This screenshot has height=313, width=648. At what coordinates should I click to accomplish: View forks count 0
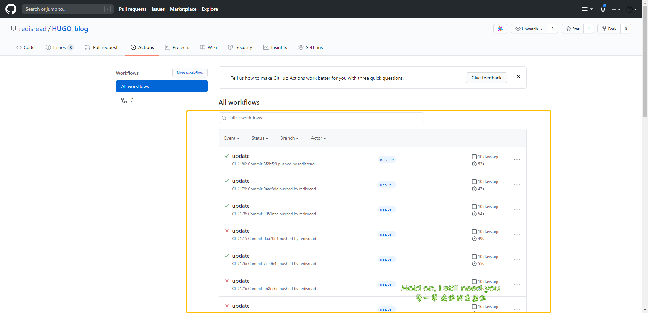click(x=626, y=29)
